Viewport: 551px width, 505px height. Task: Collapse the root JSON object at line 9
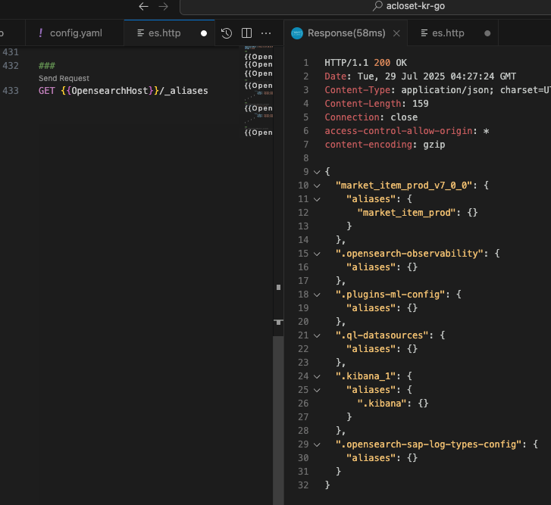coord(317,172)
